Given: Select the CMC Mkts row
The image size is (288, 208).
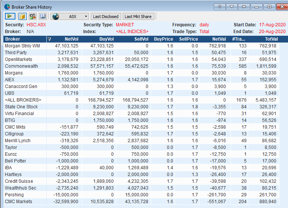Looking at the screenshot, I should tap(141, 127).
